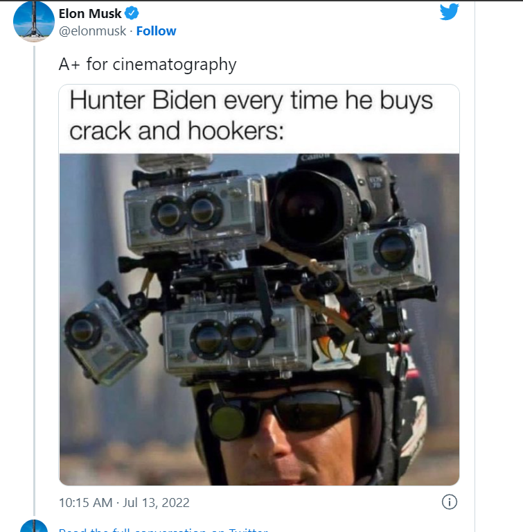
Task: Click the penguin sticker on the helmet
Action: pyautogui.click(x=335, y=351)
